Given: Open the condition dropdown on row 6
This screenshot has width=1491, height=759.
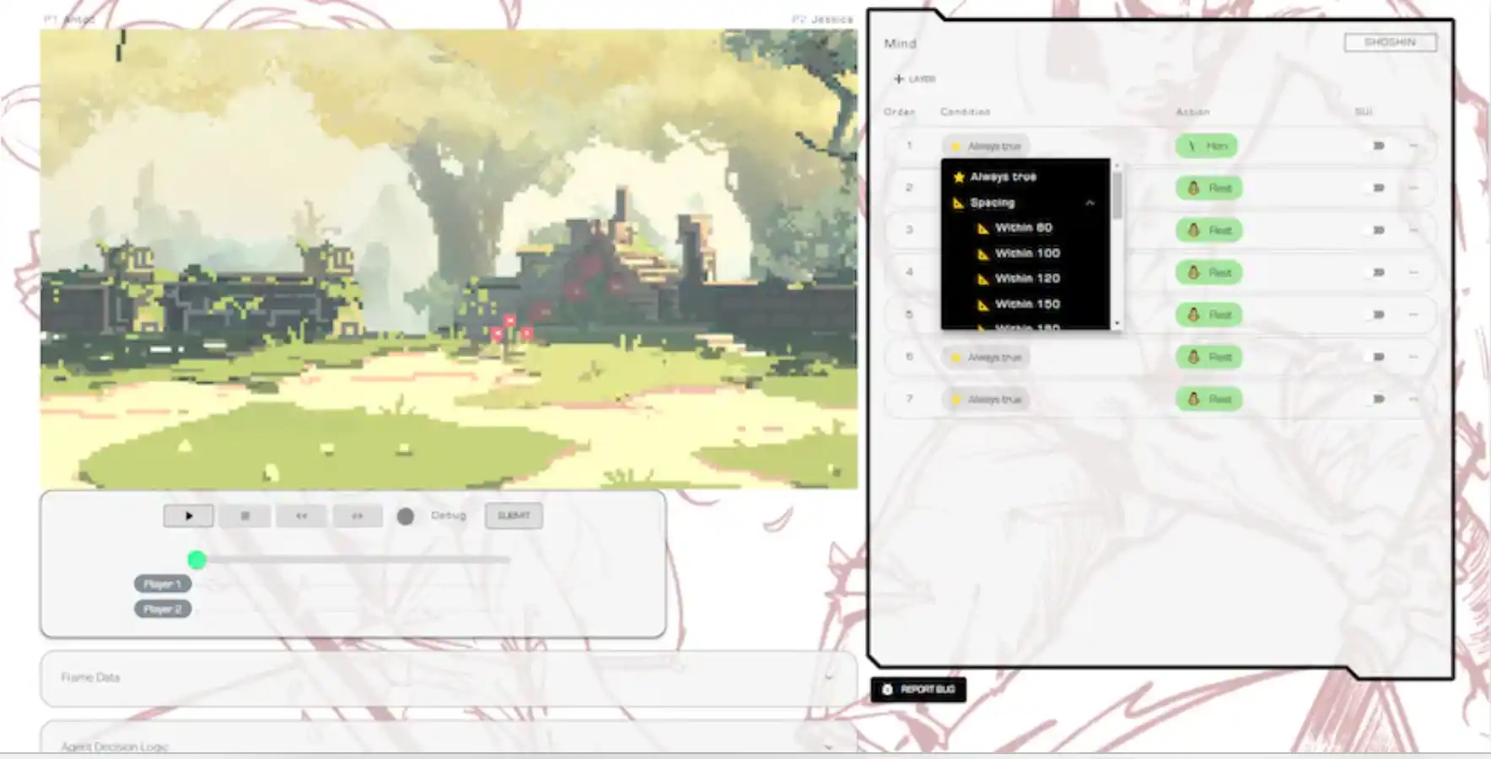Looking at the screenshot, I should tap(985, 358).
